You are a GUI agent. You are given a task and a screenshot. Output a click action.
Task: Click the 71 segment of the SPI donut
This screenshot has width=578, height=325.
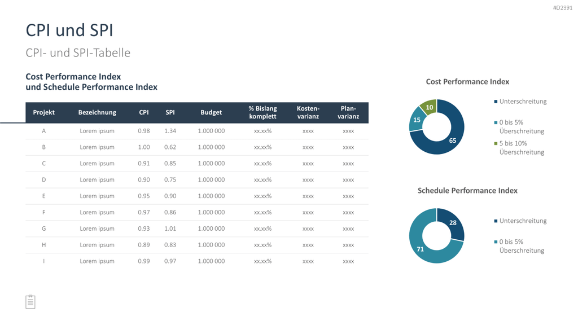point(421,249)
